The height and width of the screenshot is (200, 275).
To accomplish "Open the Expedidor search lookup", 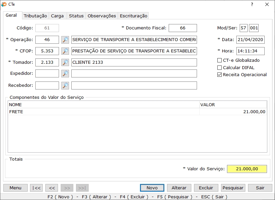I will (65, 73).
